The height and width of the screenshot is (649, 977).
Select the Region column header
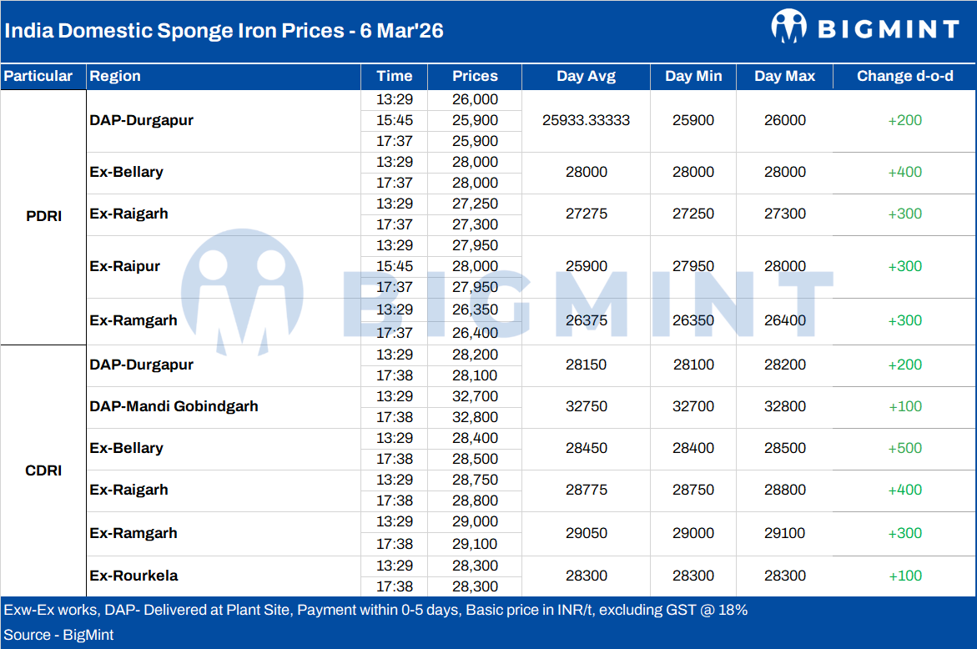pyautogui.click(x=115, y=76)
